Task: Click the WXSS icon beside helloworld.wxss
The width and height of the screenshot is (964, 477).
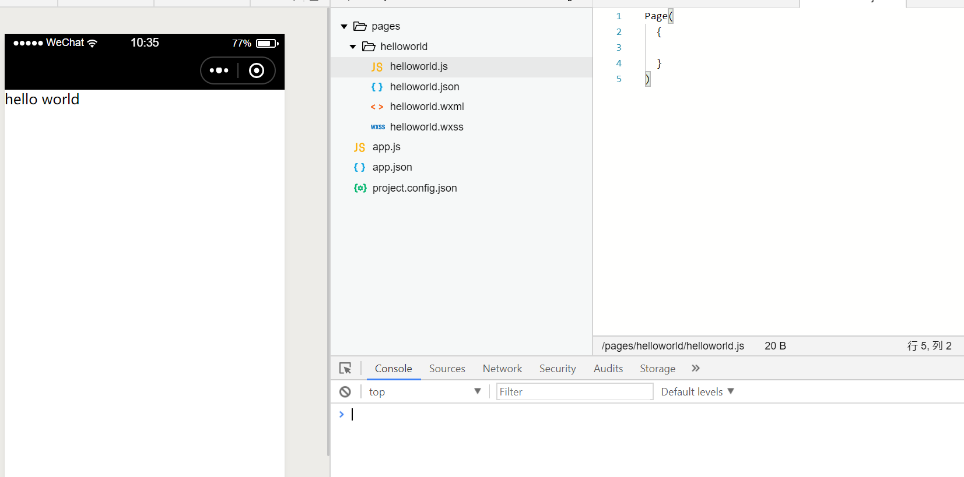Action: (x=377, y=127)
